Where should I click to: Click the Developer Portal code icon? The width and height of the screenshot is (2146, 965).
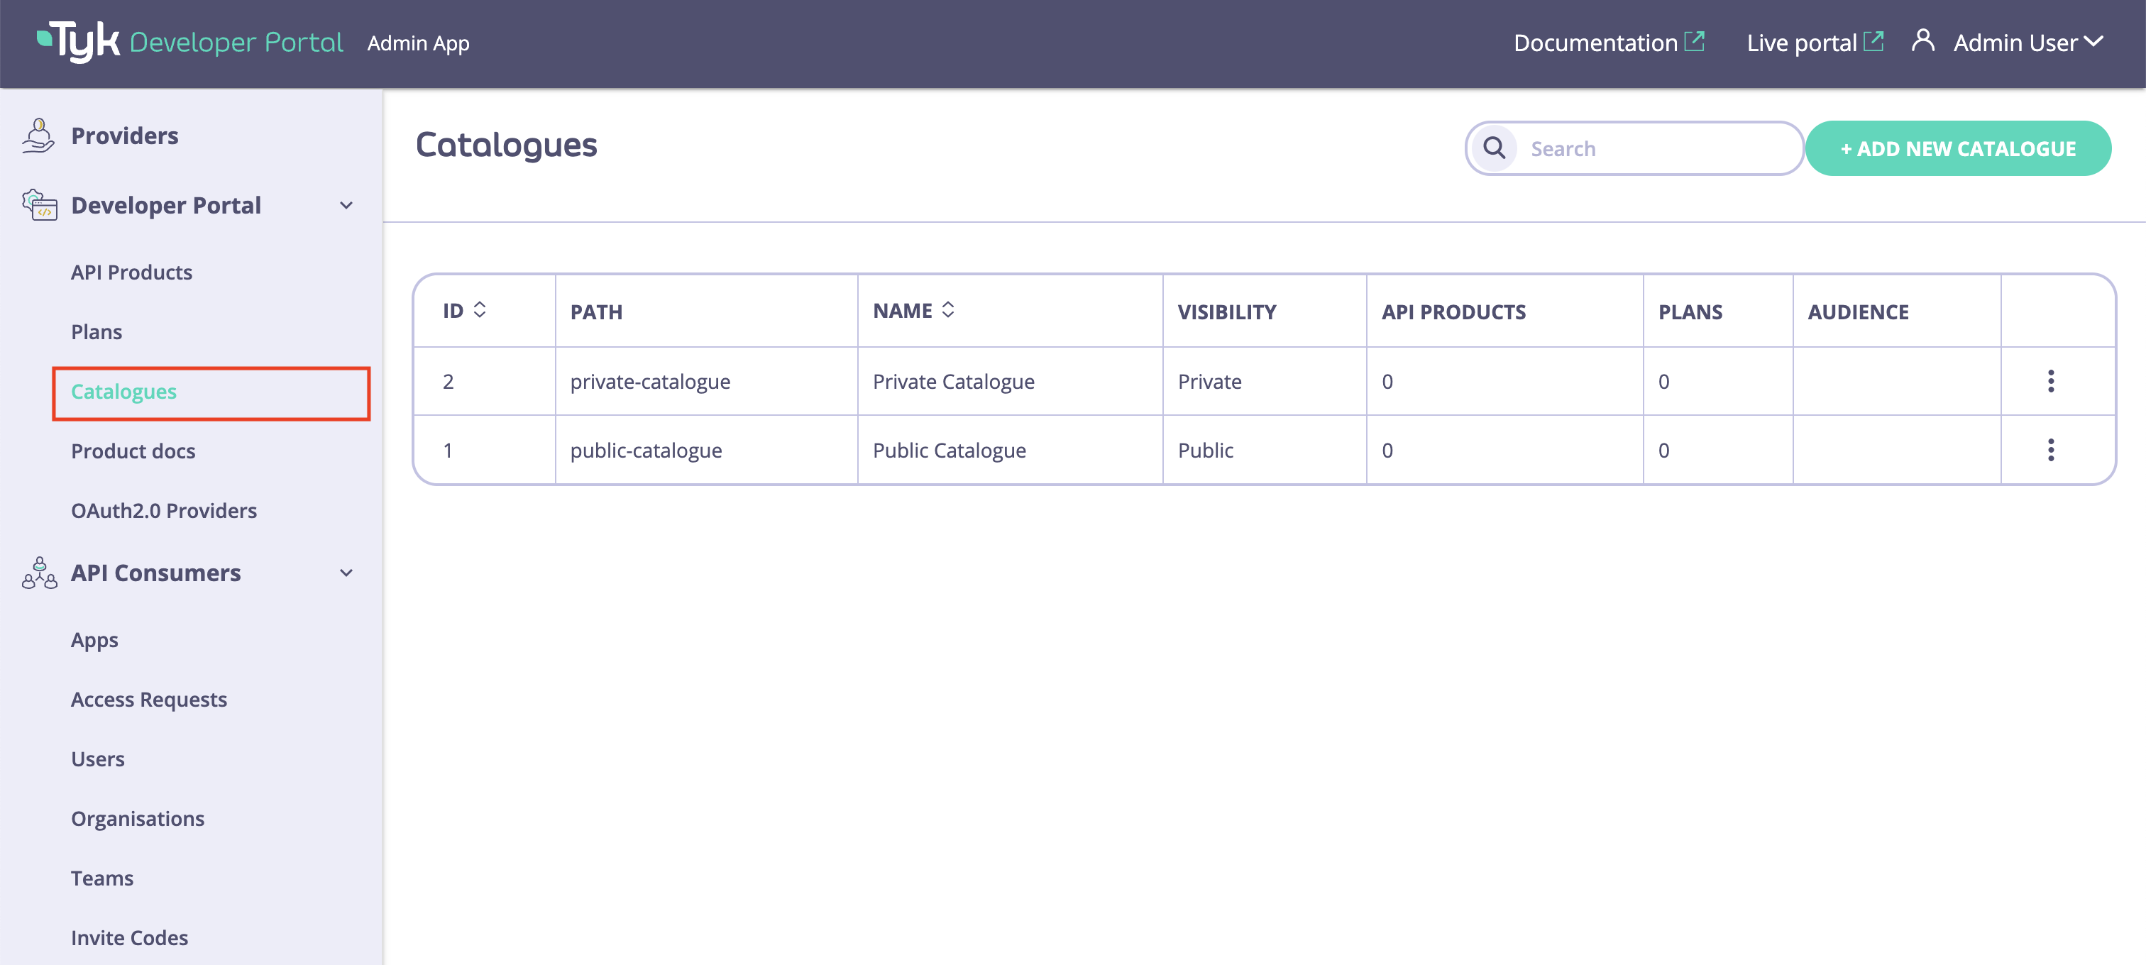pos(38,206)
